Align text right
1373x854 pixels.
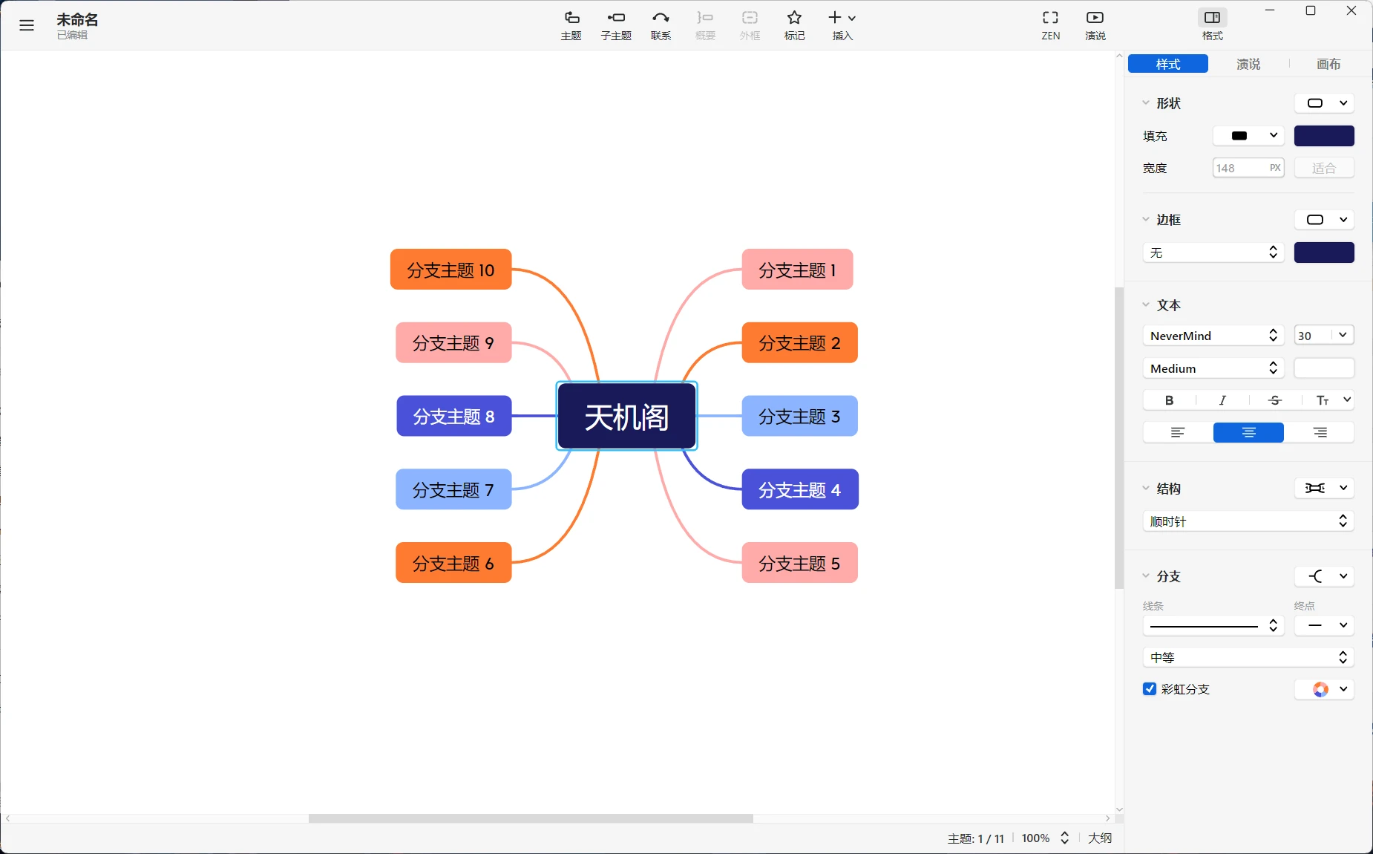coord(1320,433)
